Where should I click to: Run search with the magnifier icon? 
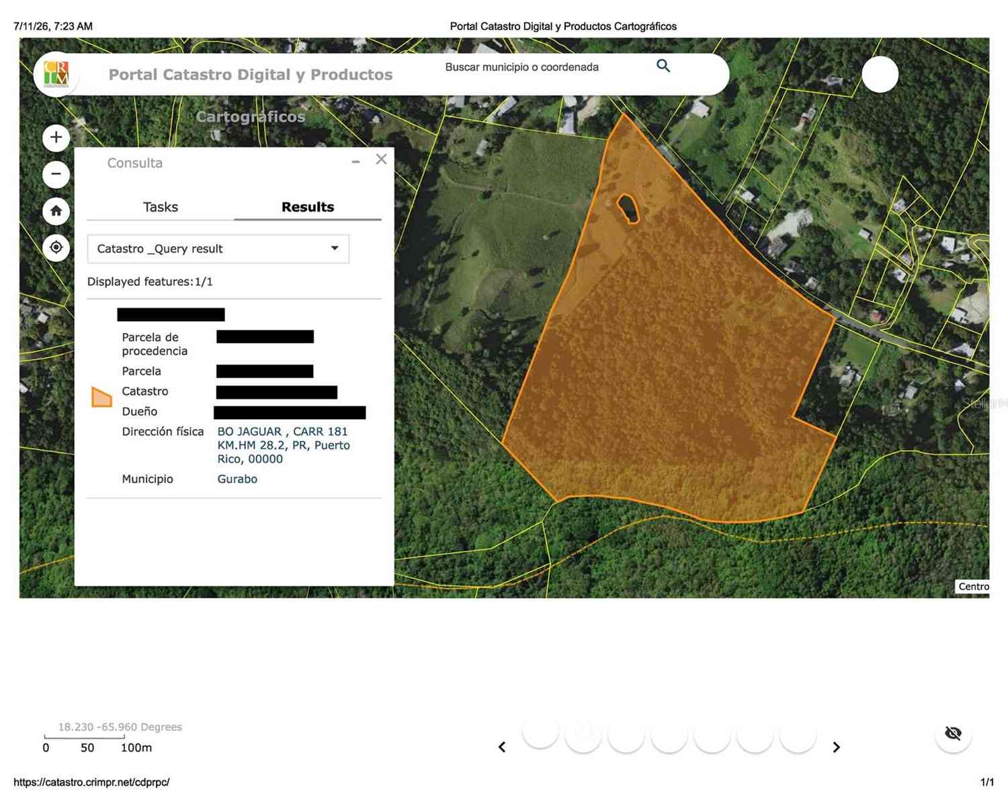663,66
